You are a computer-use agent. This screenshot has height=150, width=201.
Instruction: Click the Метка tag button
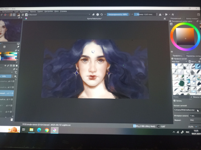tap(193, 62)
